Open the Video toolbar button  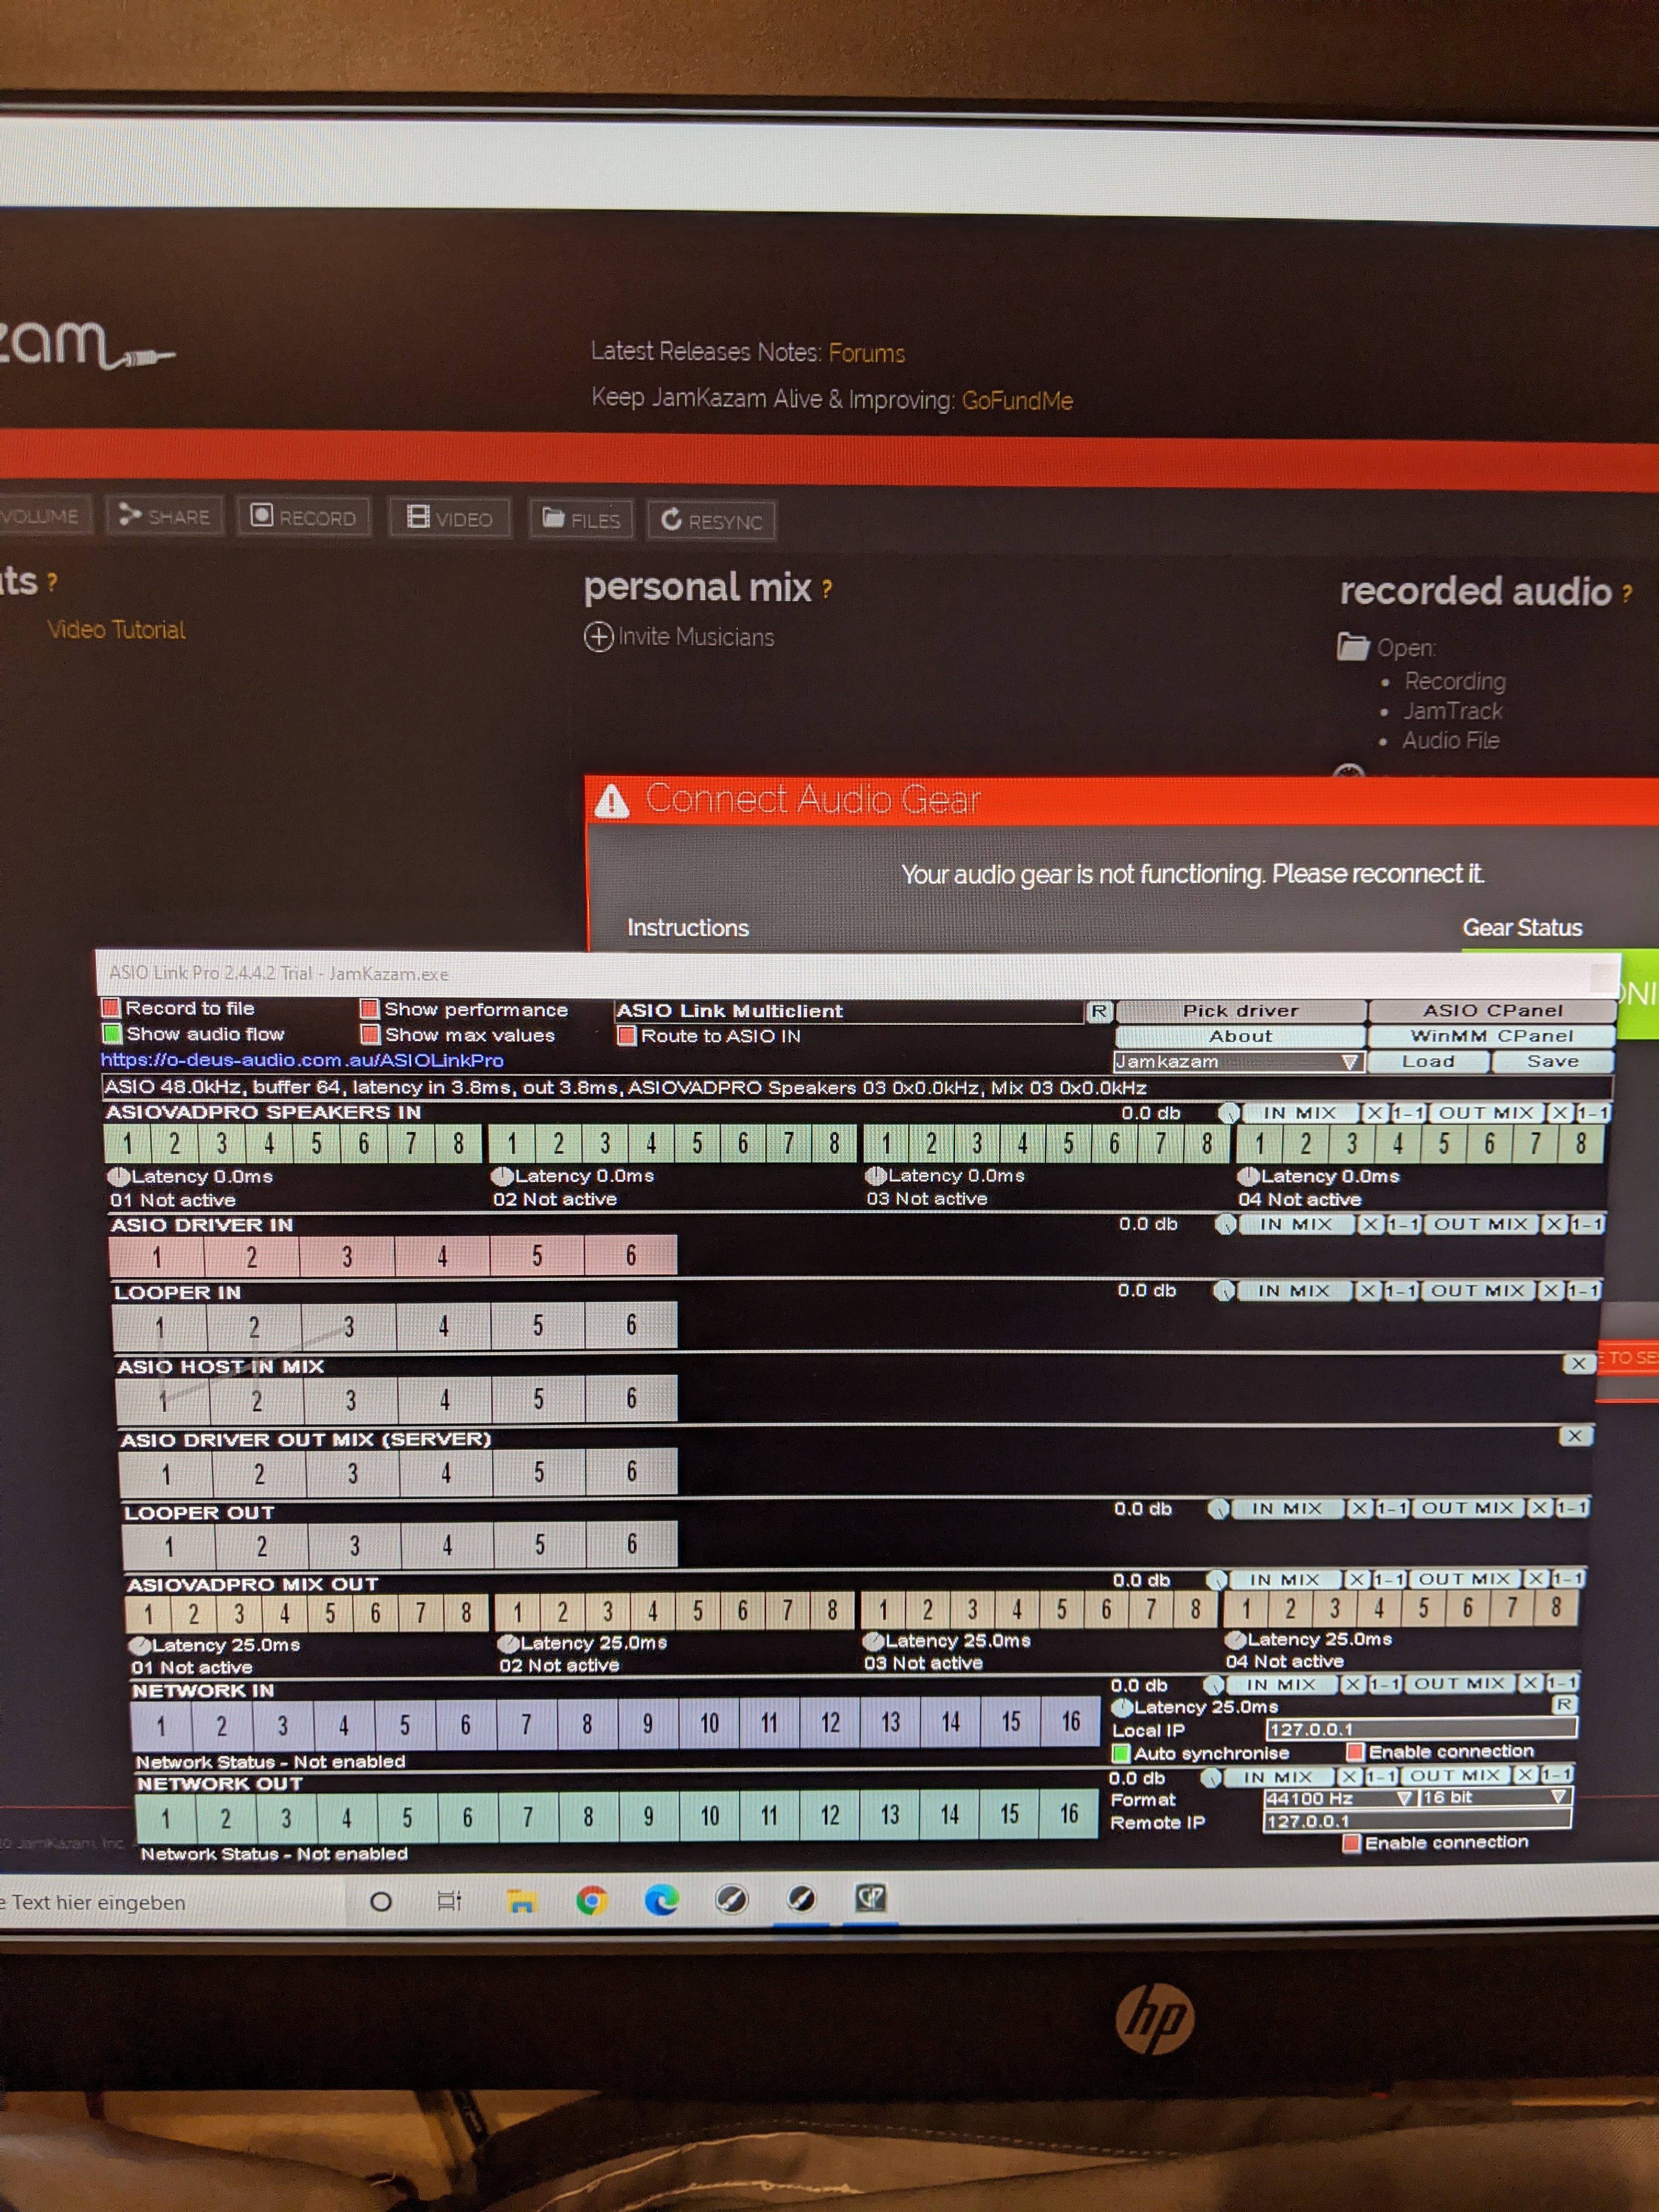click(x=418, y=517)
